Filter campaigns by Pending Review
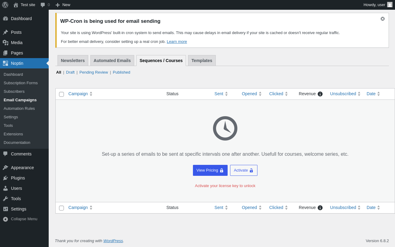This screenshot has height=247, width=395. click(x=94, y=72)
